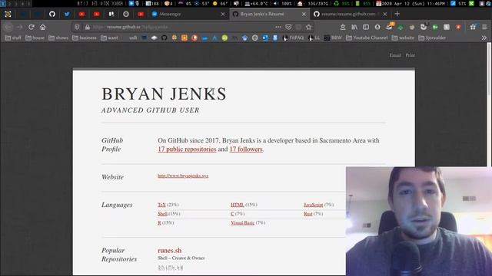492x276 pixels.
Task: Open the '17 followers' link
Action: tap(246, 149)
